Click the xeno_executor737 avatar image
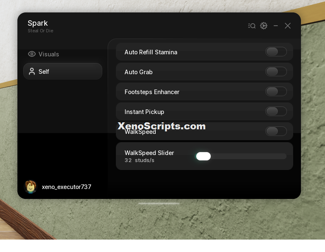This screenshot has height=252, width=325. click(31, 187)
